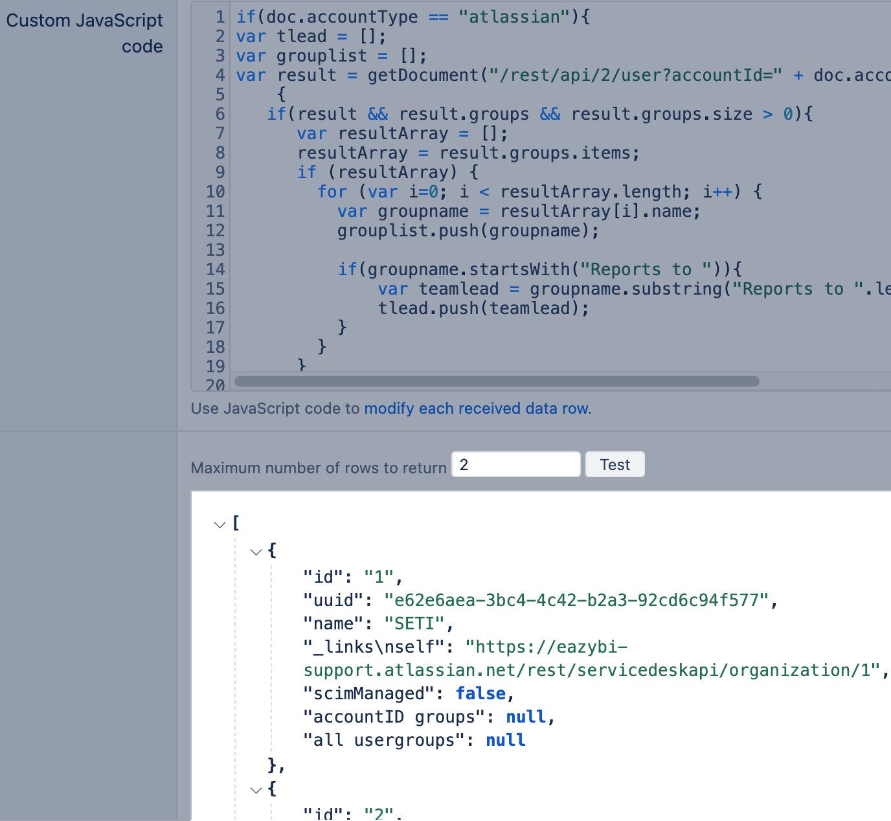Click the "accountID groups" null value

click(526, 717)
